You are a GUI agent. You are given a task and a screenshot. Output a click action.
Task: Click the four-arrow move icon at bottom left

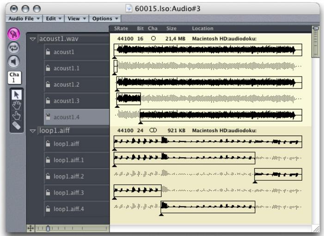pyautogui.click(x=31, y=228)
